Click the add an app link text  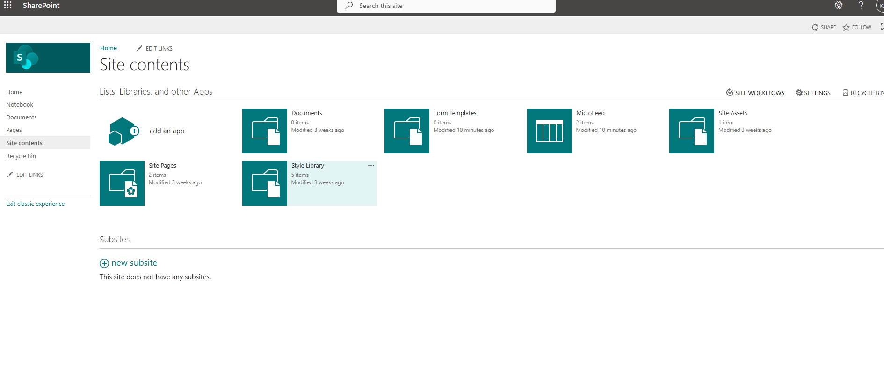[x=167, y=131]
